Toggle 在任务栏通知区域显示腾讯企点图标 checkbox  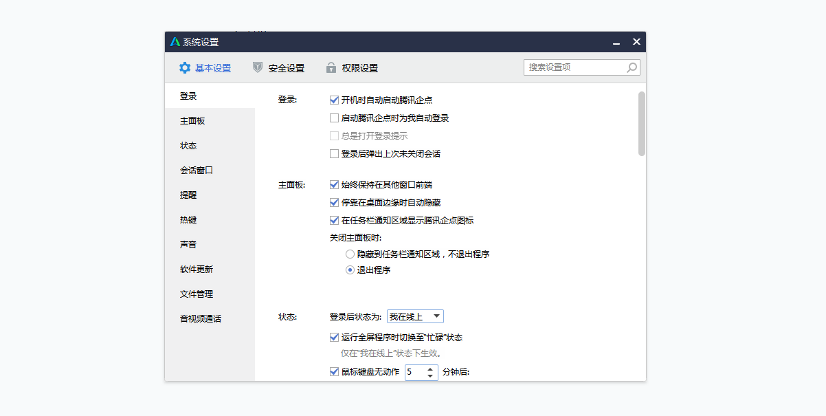click(335, 220)
